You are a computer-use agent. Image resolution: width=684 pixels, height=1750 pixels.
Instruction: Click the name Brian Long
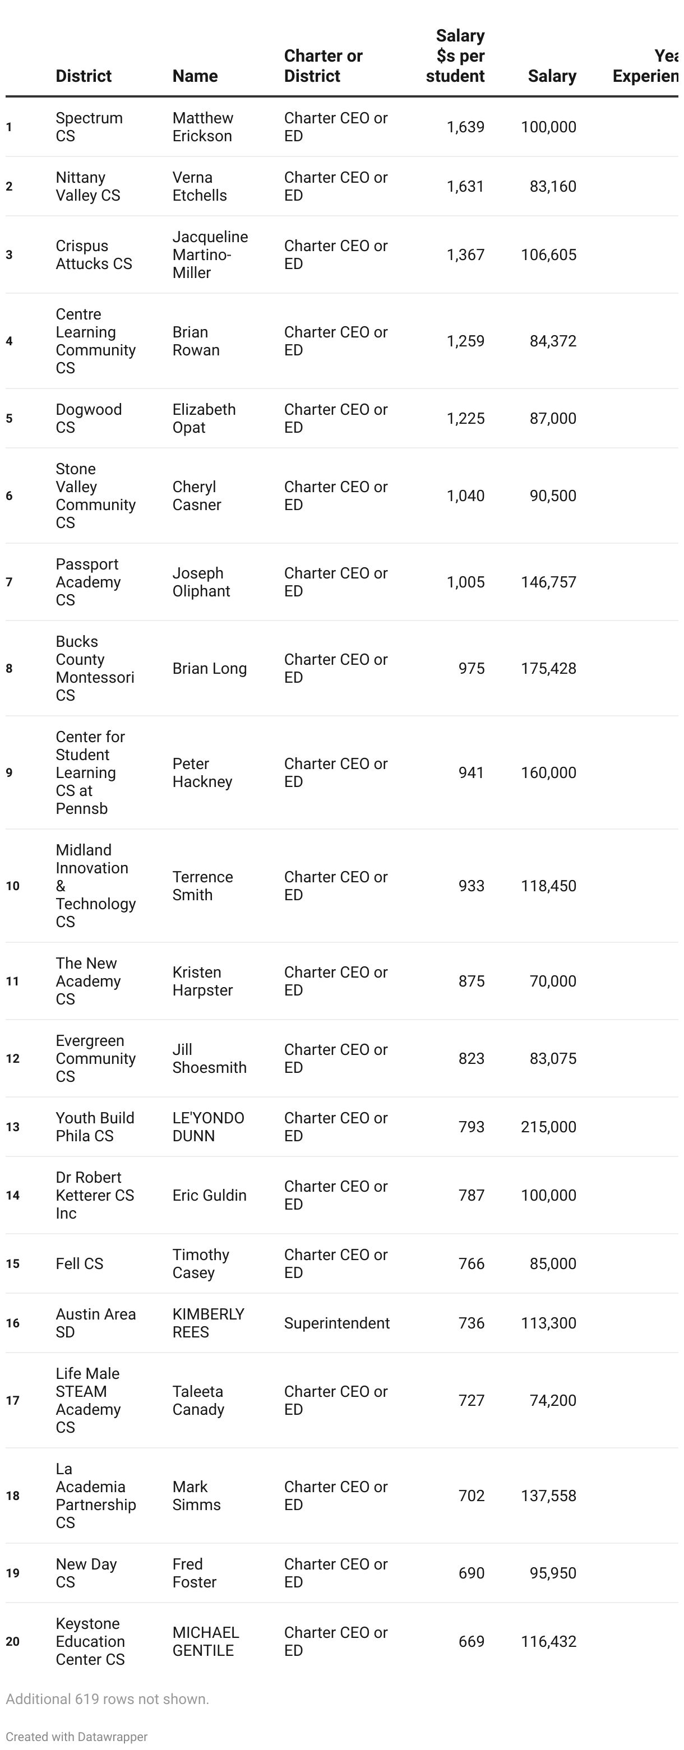[209, 669]
